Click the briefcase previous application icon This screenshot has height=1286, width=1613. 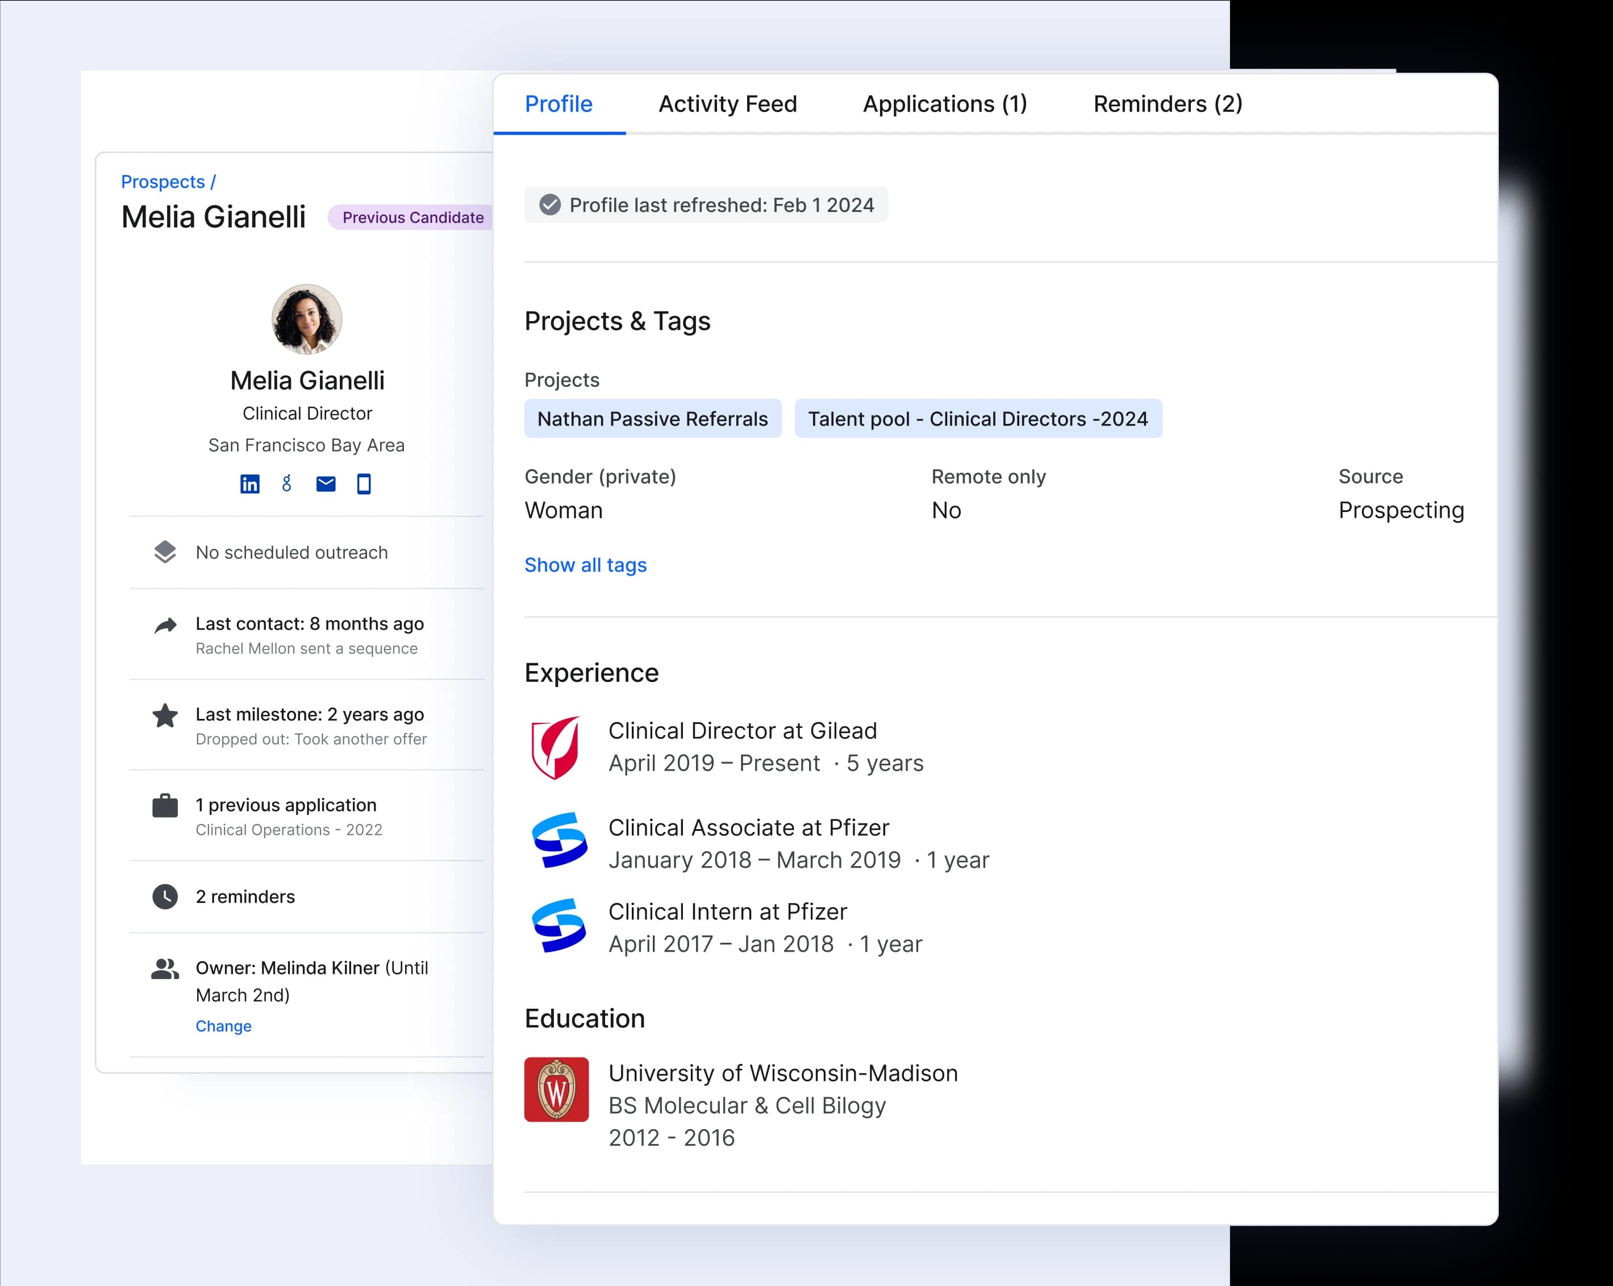point(165,806)
